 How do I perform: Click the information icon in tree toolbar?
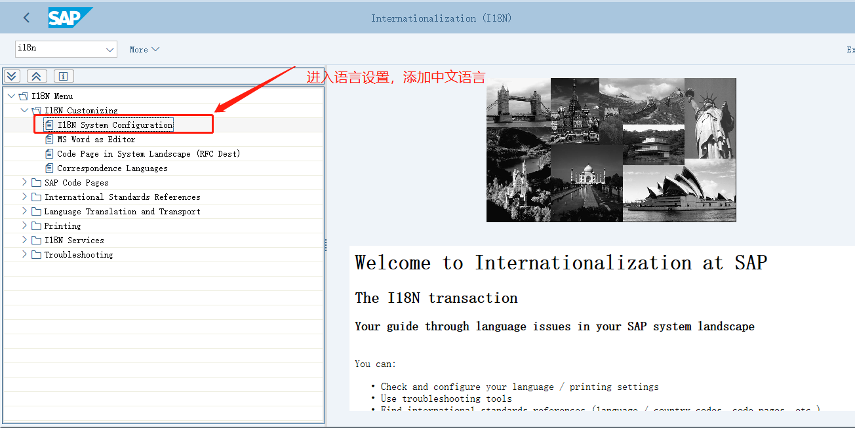[64, 76]
